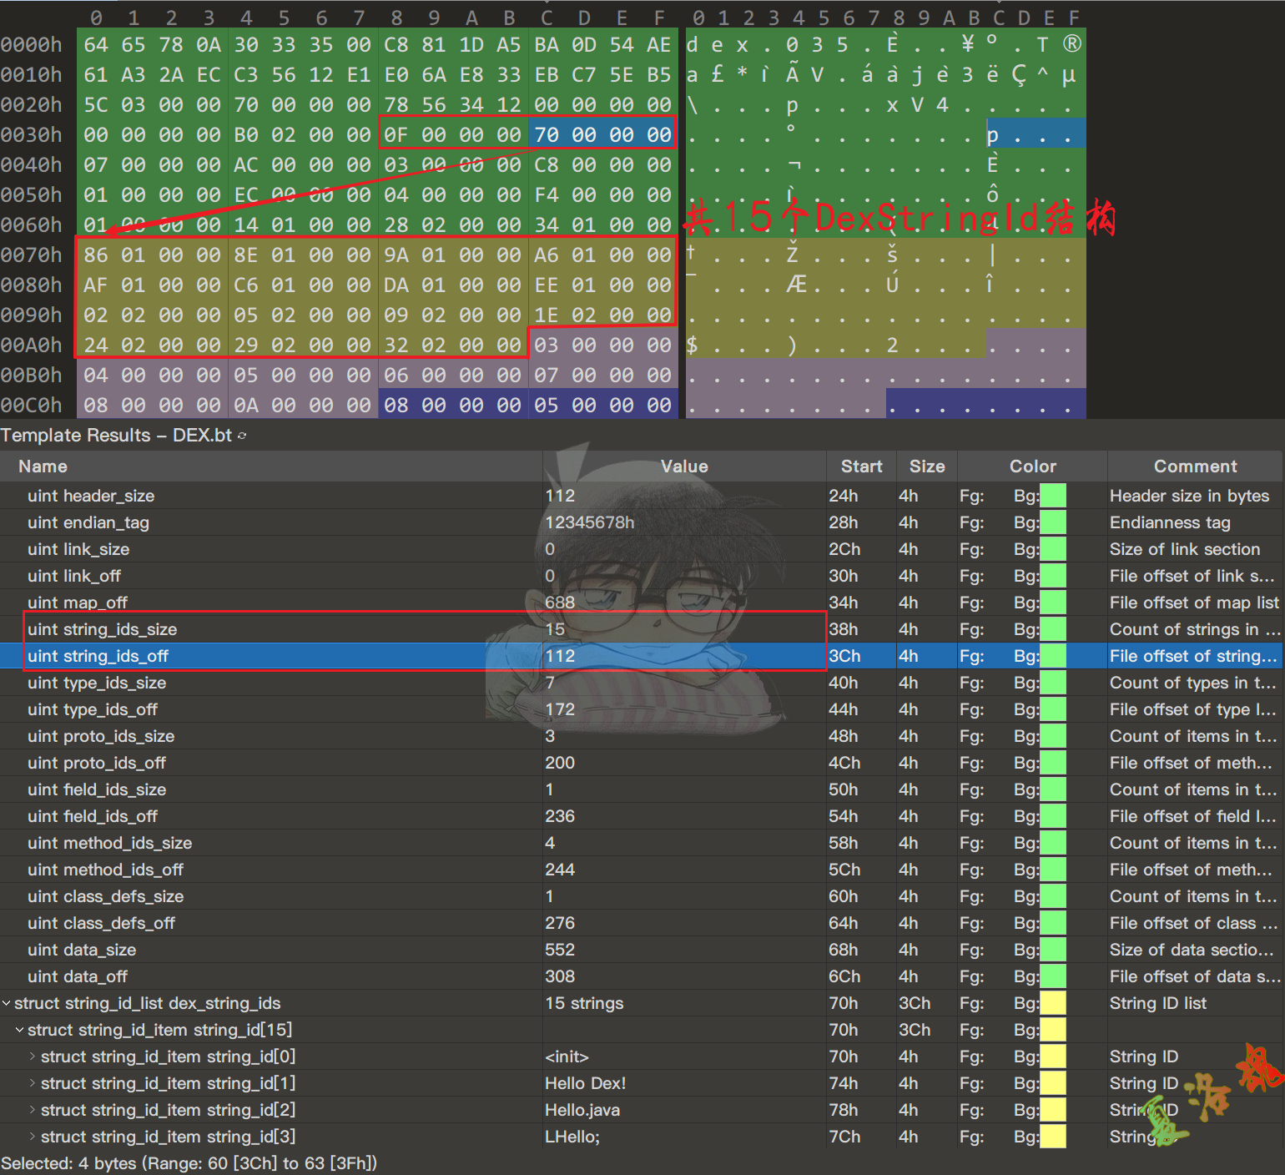Image resolution: width=1285 pixels, height=1175 pixels.
Task: Sort by the Name column header
Action: coord(43,466)
